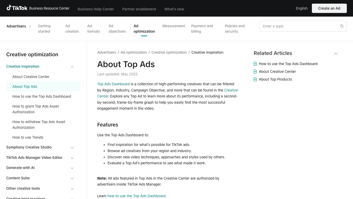Screen dimensions: 353x199
Task: Click 'Last updated: May 2025' text
Action: [x=117, y=74]
